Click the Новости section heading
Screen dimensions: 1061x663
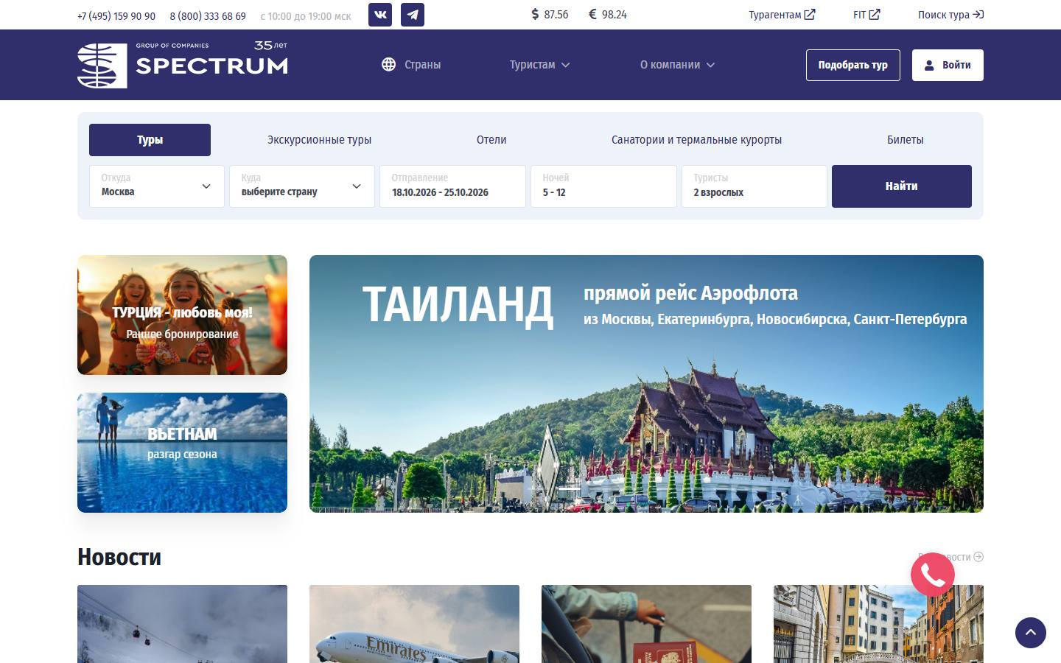coord(119,557)
